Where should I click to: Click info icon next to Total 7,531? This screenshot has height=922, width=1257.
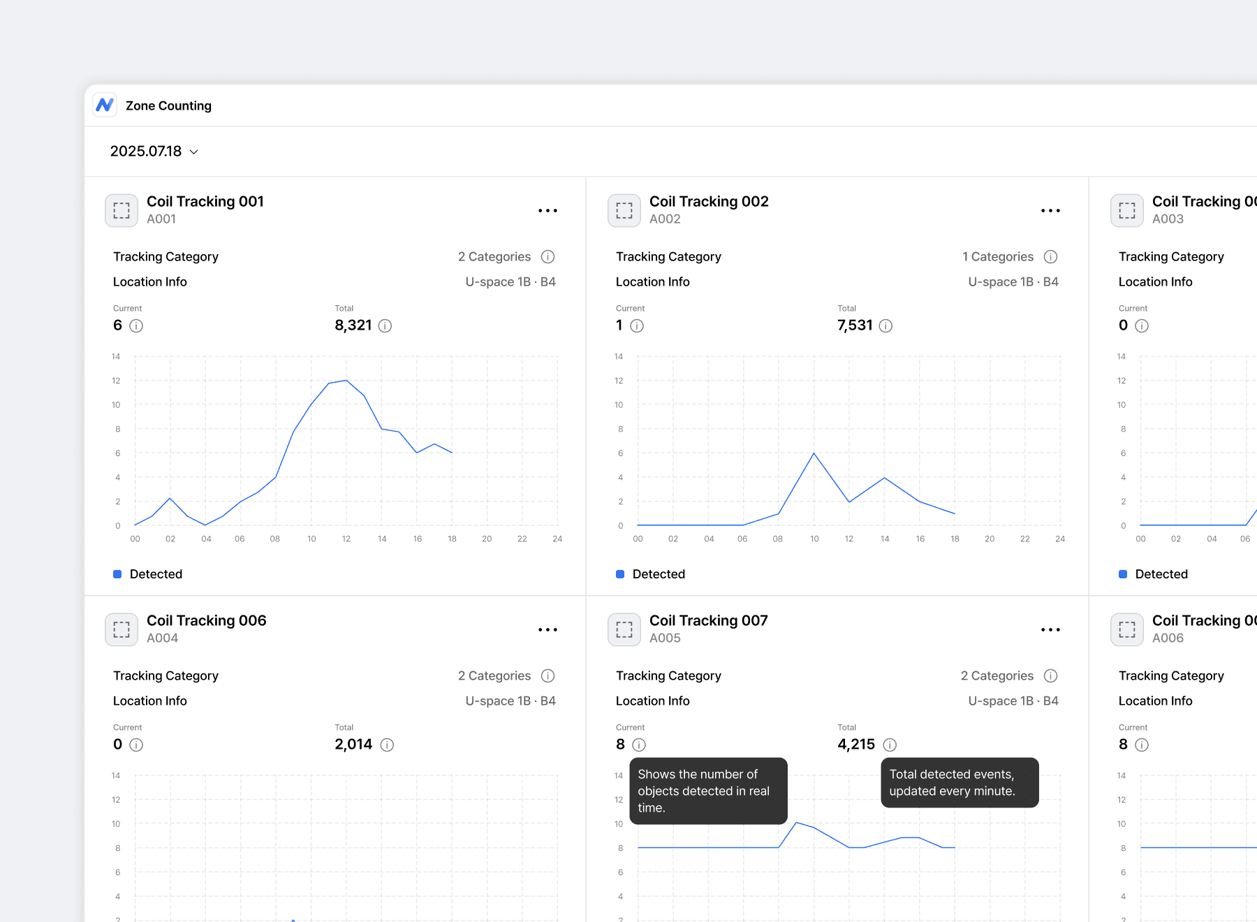pyautogui.click(x=885, y=325)
